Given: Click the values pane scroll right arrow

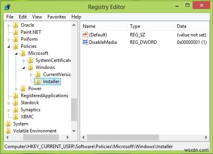Looking at the screenshot, I should click(206, 137).
